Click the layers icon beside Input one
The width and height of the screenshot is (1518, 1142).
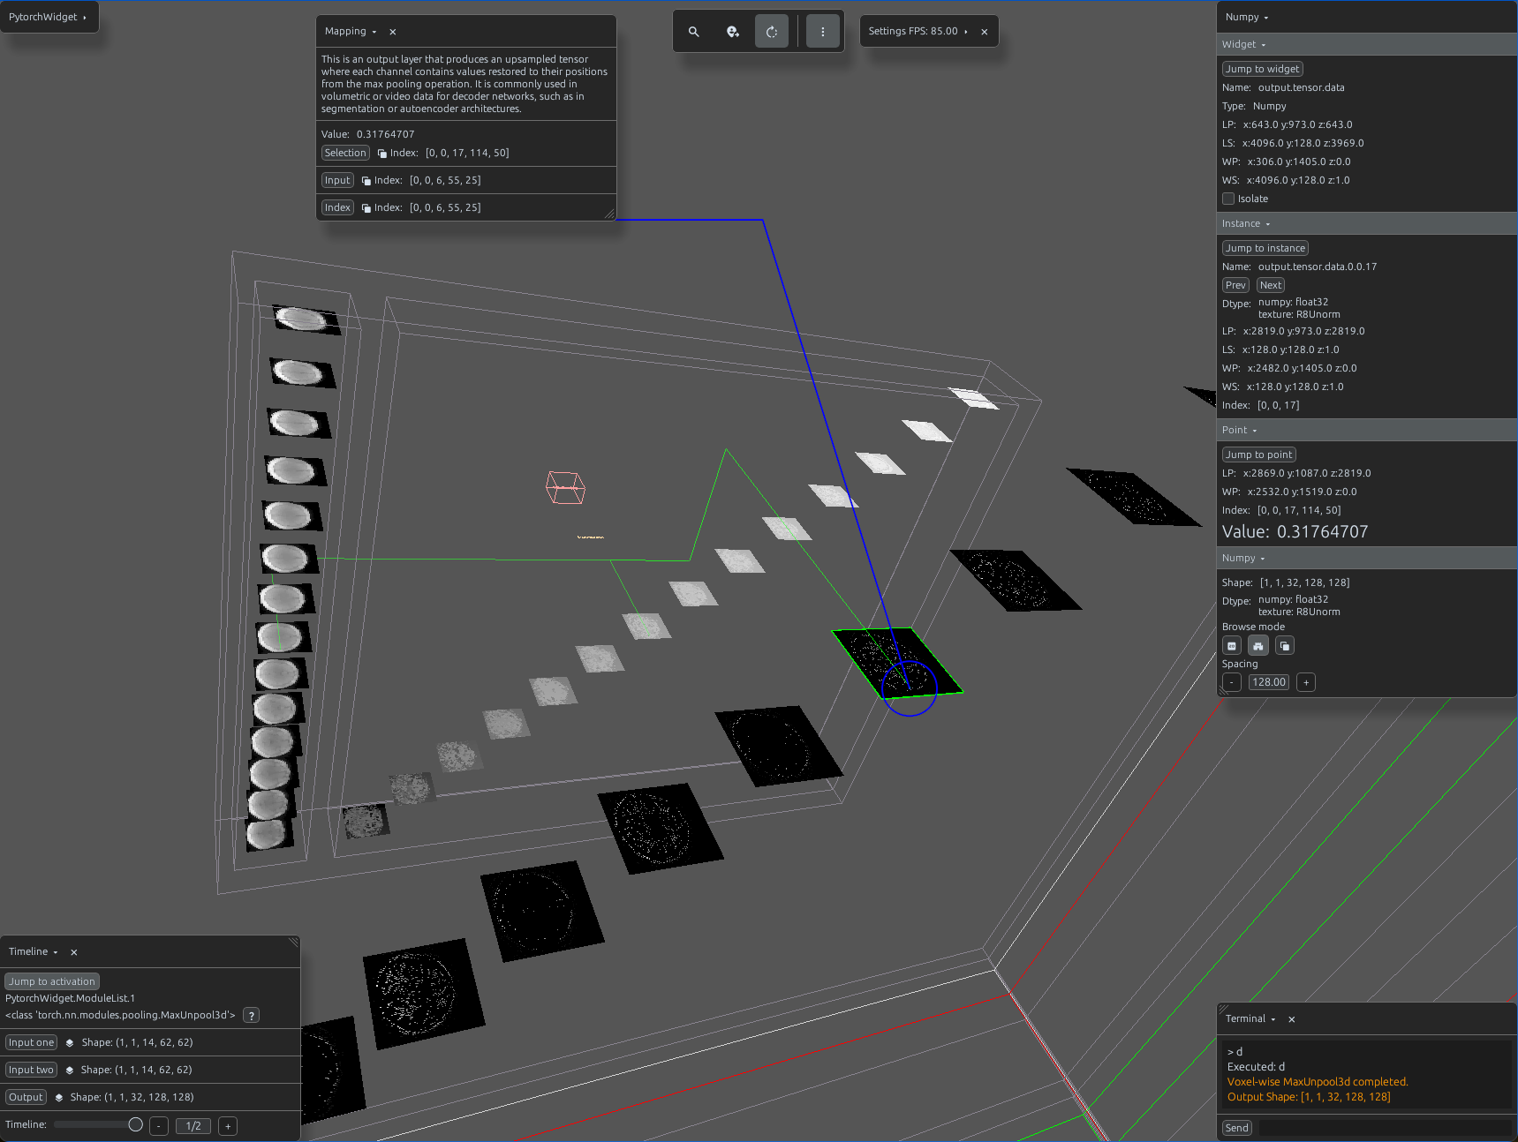tap(70, 1043)
